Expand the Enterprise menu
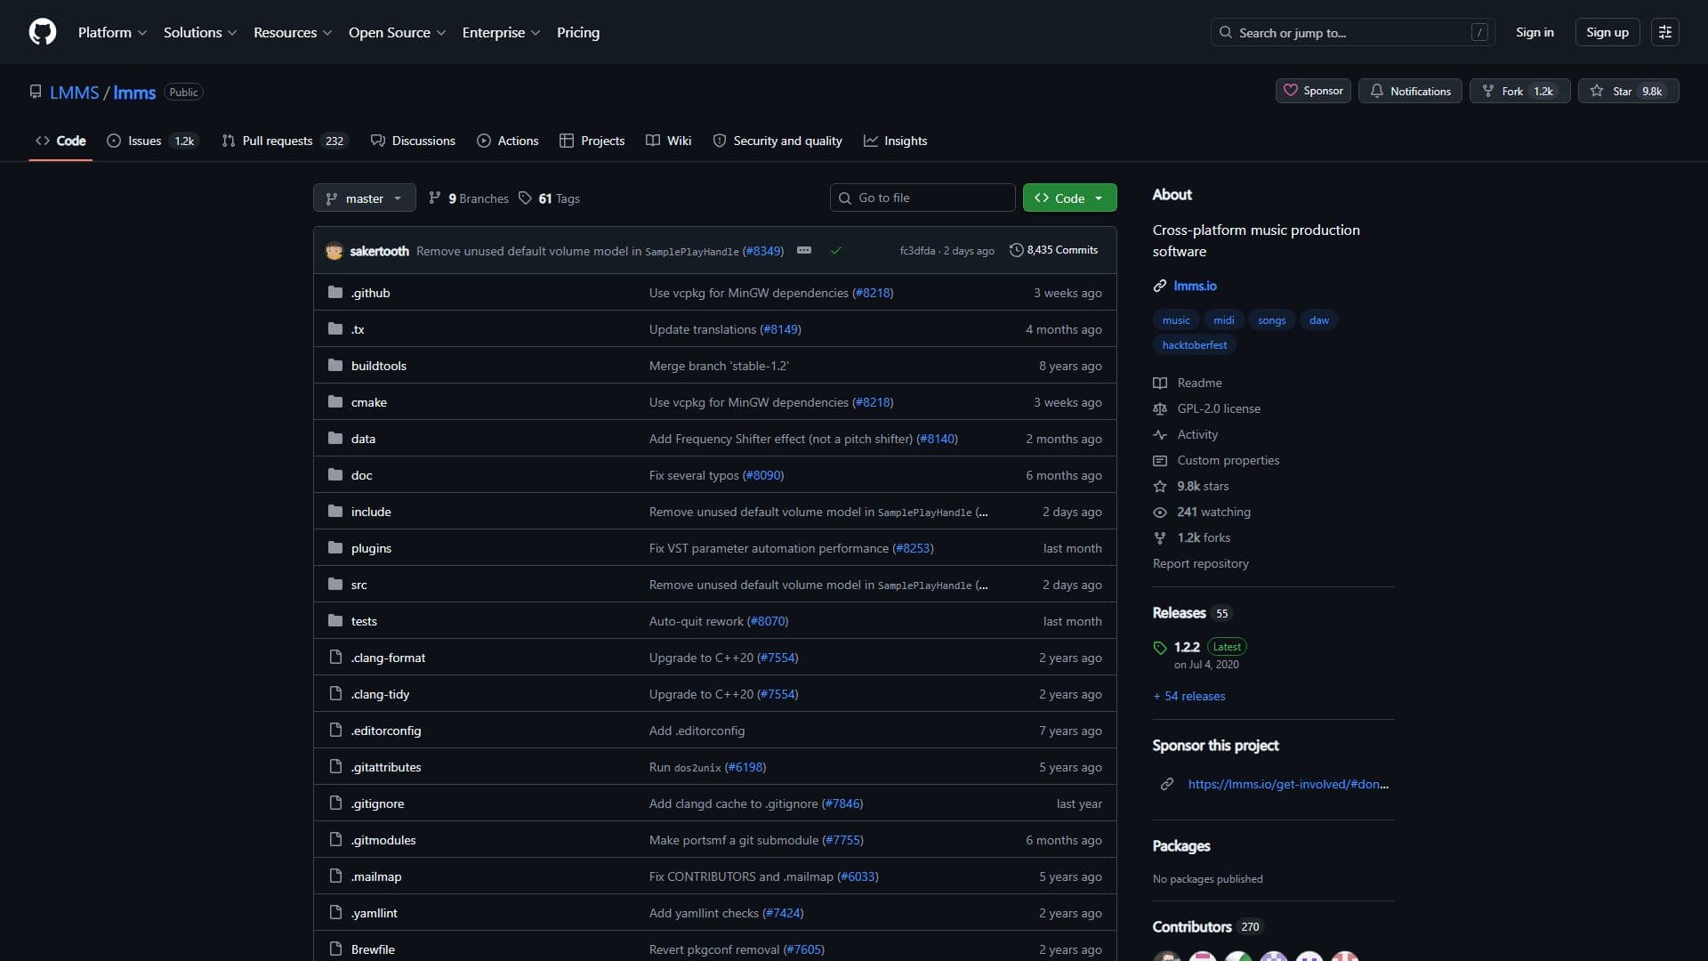1708x961 pixels. coord(501,32)
